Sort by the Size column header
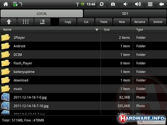This screenshot has width=167, height=125. click(107, 30)
